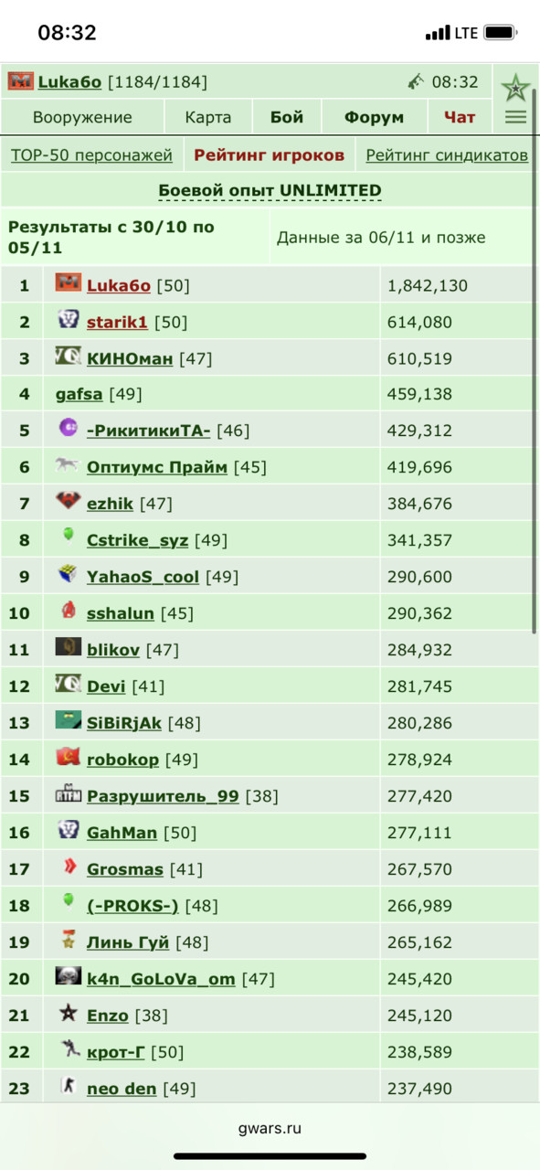Image resolution: width=540 pixels, height=1170 pixels.
Task: Click the purple icon beside -РикитикиТА-
Action: coord(68,428)
